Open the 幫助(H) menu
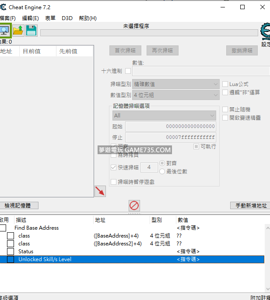 [88, 18]
